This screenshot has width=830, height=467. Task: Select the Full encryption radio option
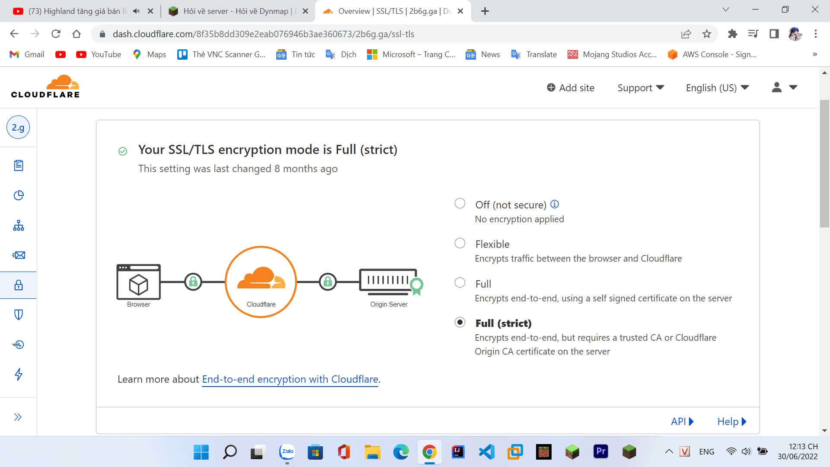tap(460, 283)
